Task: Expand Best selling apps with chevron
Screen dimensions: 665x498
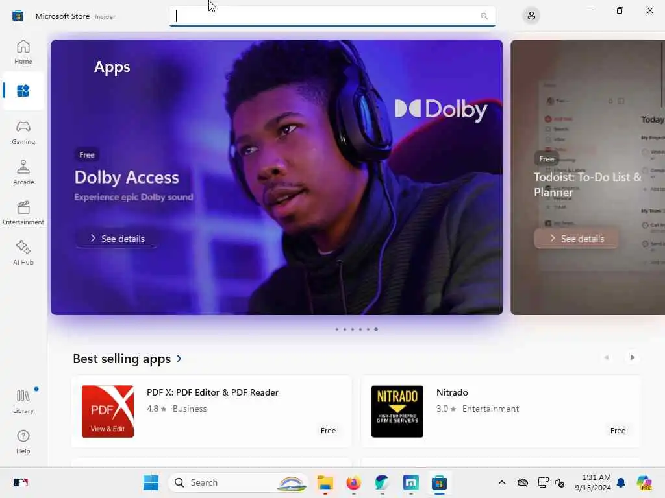Action: [179, 359]
